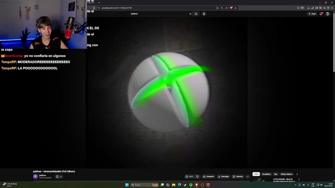335x188 pixels.
Task: Open the Brave Wallet icon
Action: coord(320,8)
